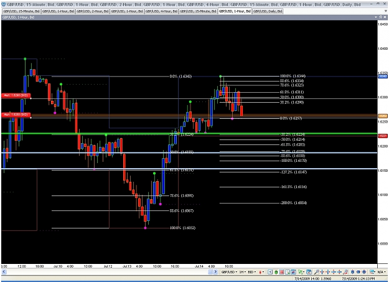Click the Fibonacci label 0.0% (1.6343)
The image size is (389, 282).
180,76
